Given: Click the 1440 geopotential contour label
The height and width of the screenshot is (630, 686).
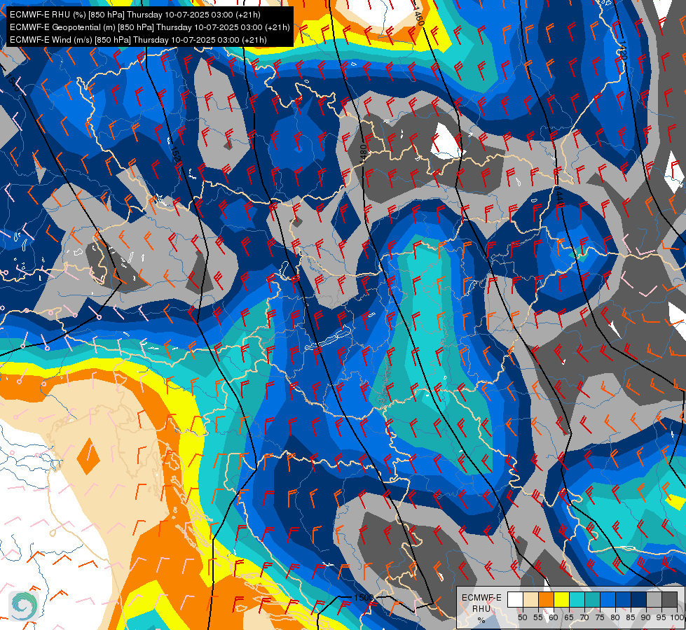Looking at the screenshot, I should pyautogui.click(x=561, y=196).
